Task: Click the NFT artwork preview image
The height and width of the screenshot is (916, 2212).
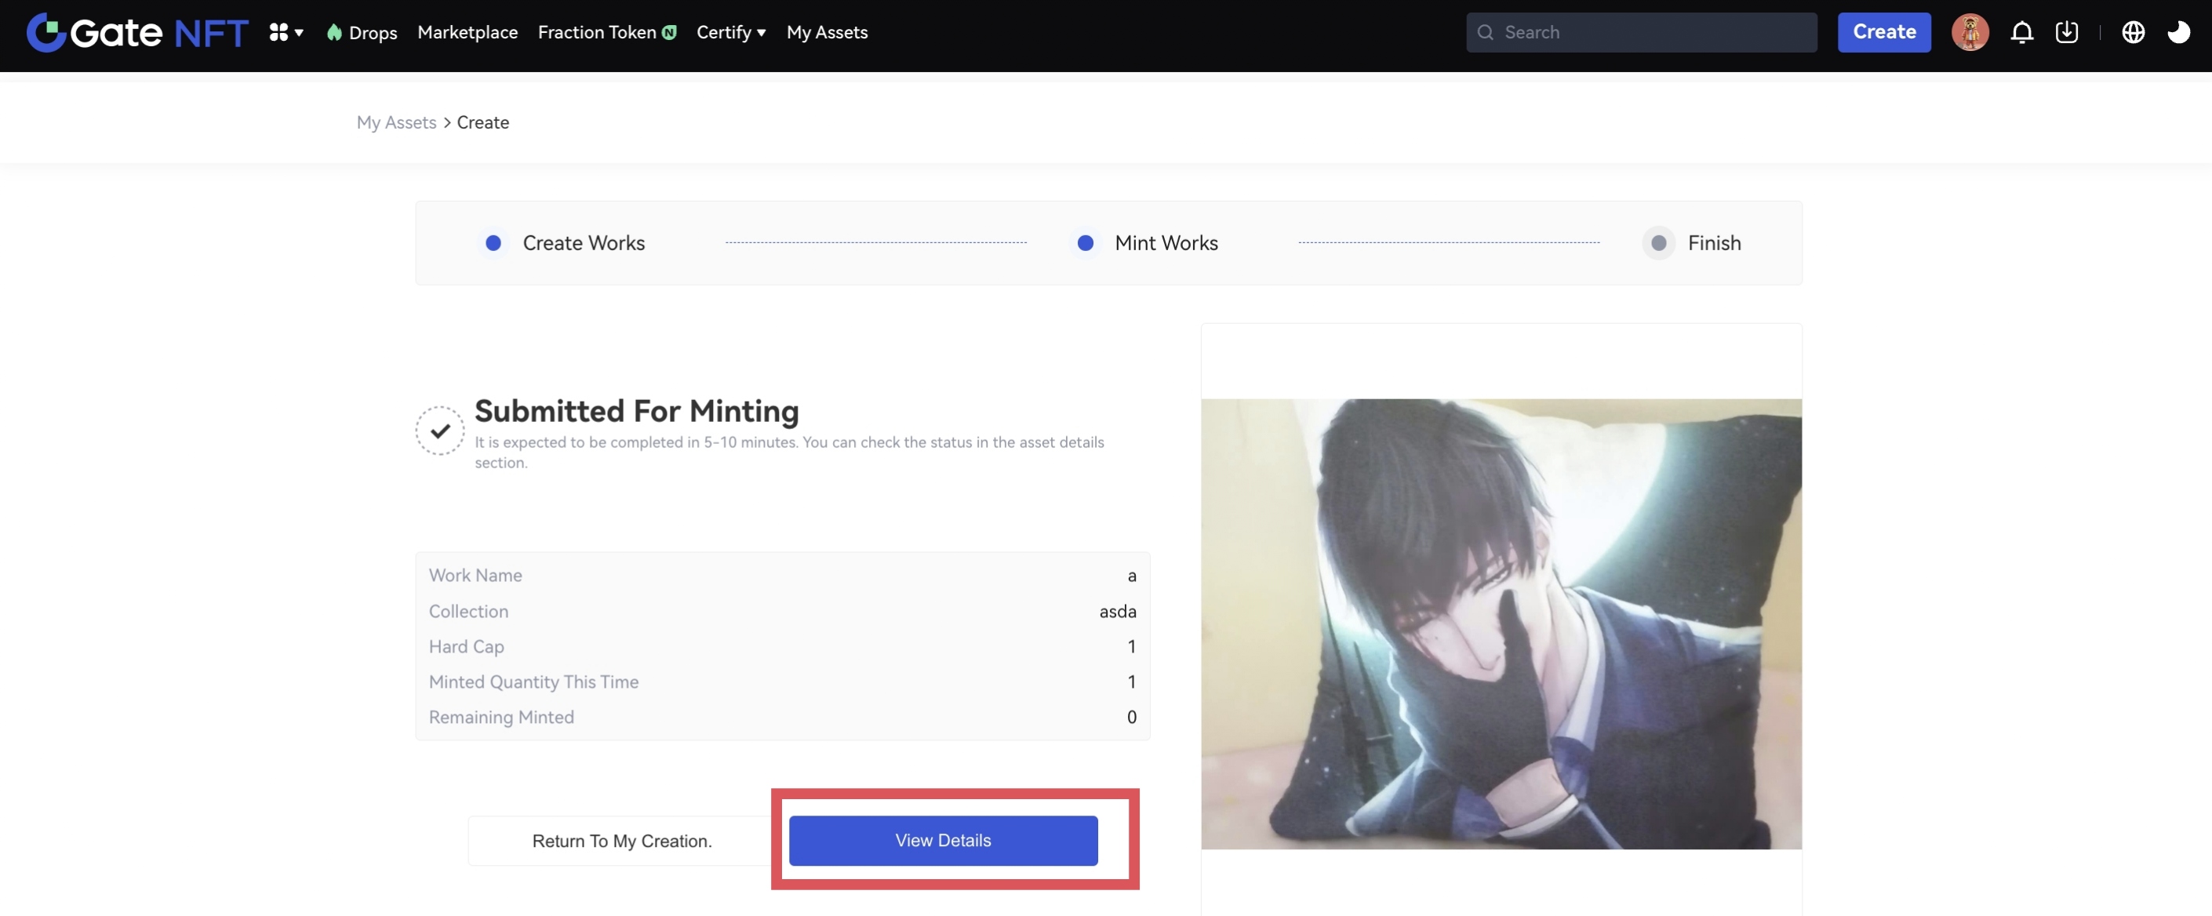Action: 1500,623
